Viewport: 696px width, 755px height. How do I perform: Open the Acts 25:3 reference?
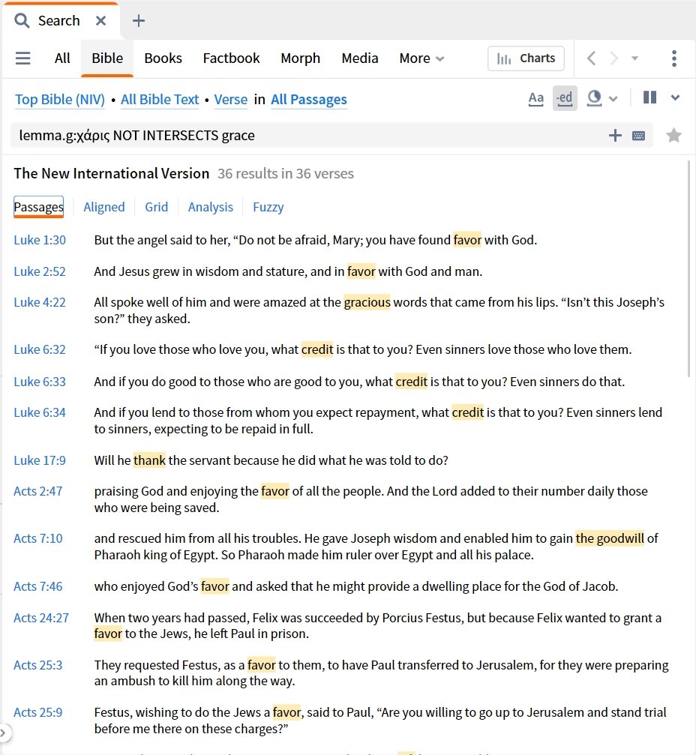click(38, 665)
